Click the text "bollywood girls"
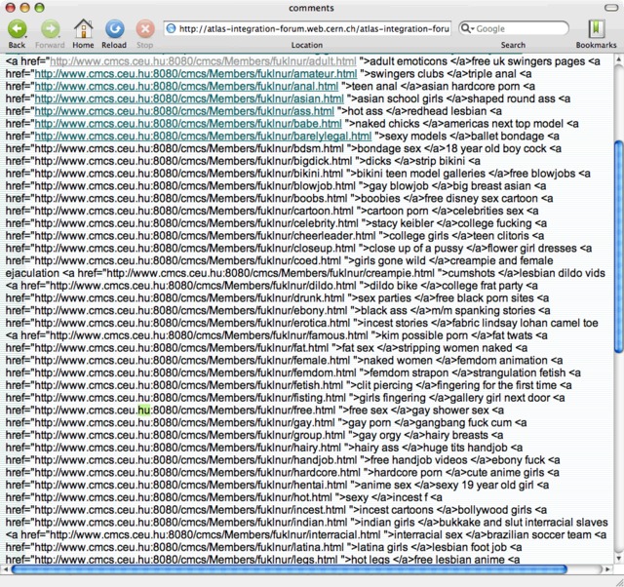 [494, 510]
